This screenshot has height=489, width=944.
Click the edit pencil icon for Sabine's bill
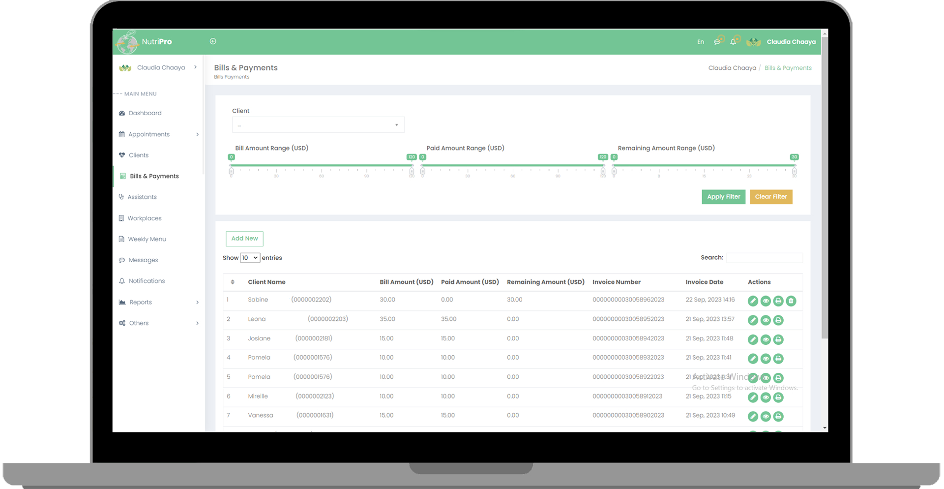753,301
